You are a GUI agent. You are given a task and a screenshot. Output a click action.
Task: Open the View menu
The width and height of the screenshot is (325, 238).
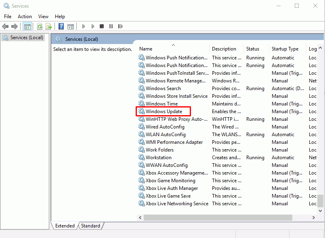coord(43,17)
